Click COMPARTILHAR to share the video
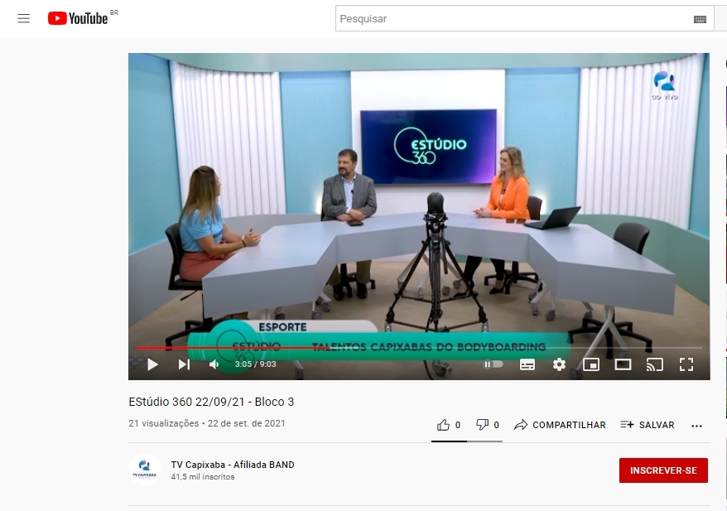The height and width of the screenshot is (511, 727). click(560, 425)
